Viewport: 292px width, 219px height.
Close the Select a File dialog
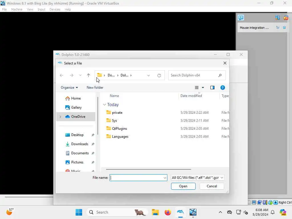click(225, 63)
